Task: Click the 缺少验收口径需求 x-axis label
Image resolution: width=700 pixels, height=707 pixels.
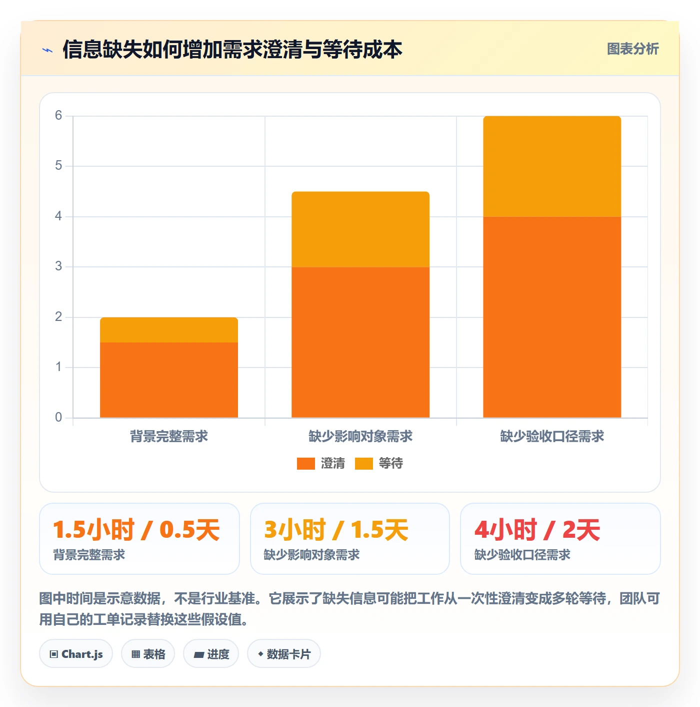Action: [552, 437]
